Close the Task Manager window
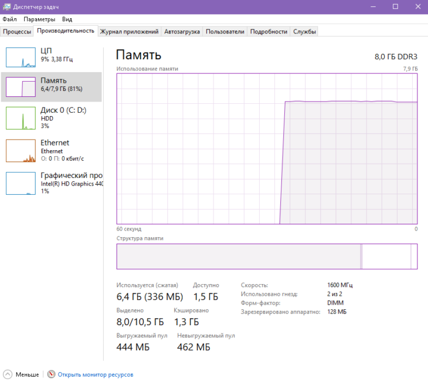Viewport: 428px width, 385px height. click(418, 6)
